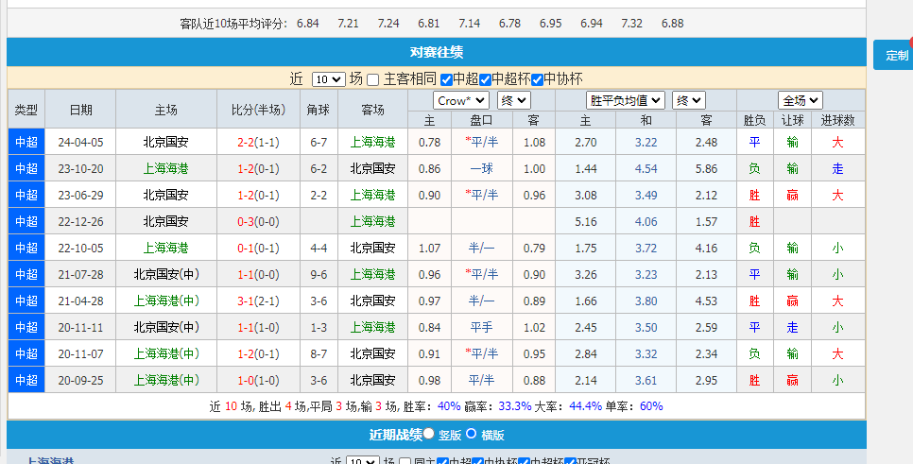Click the 对赛往绩 section header

click(436, 53)
